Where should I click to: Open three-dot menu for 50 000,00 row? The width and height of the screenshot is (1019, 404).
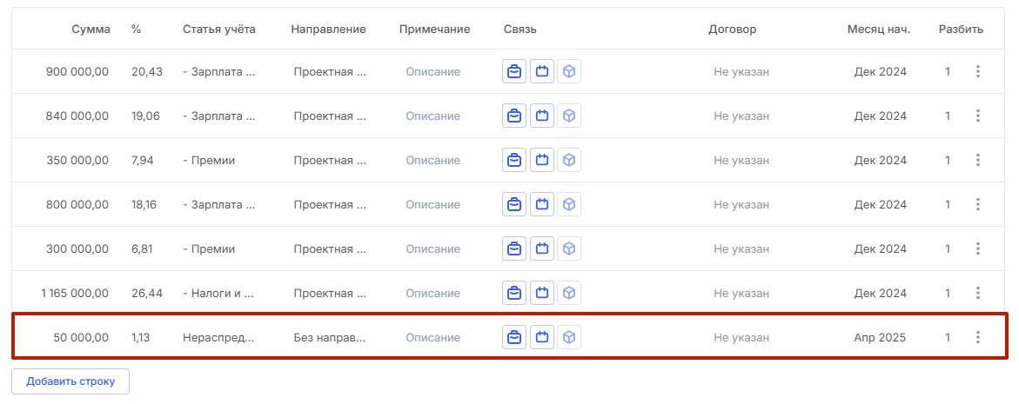tap(978, 337)
